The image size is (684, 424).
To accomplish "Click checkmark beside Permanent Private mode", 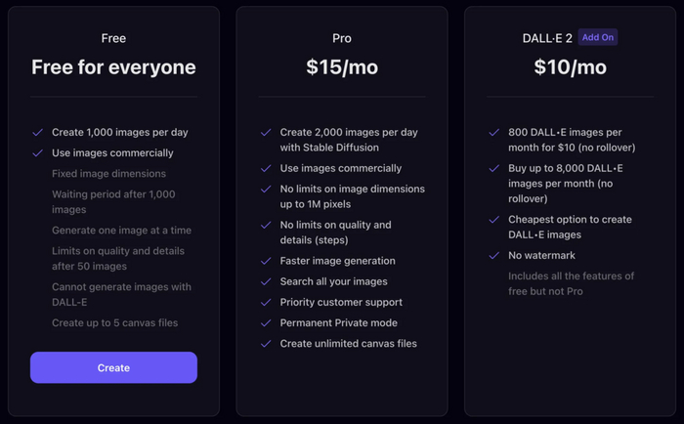I will pos(266,322).
